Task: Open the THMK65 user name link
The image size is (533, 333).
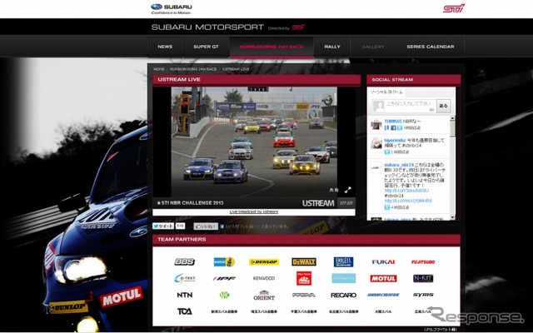Action: (x=393, y=122)
